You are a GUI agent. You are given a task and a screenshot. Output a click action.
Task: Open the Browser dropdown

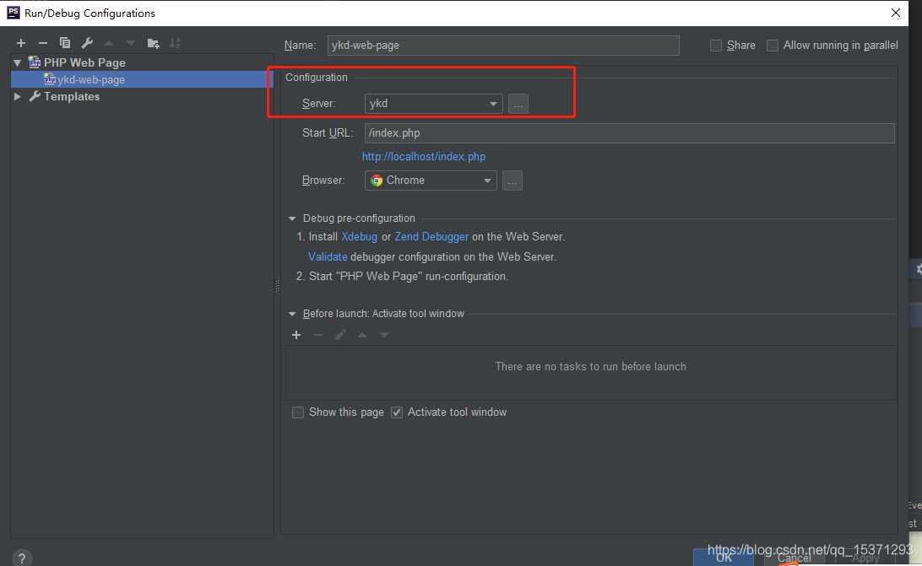click(x=488, y=180)
